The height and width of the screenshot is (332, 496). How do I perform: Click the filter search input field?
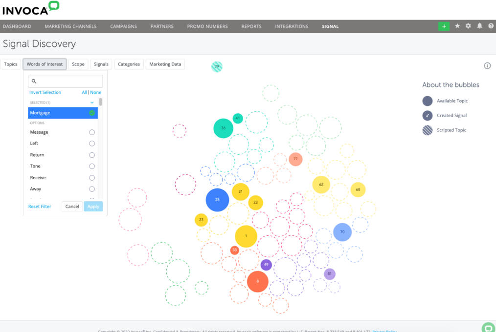(66, 81)
